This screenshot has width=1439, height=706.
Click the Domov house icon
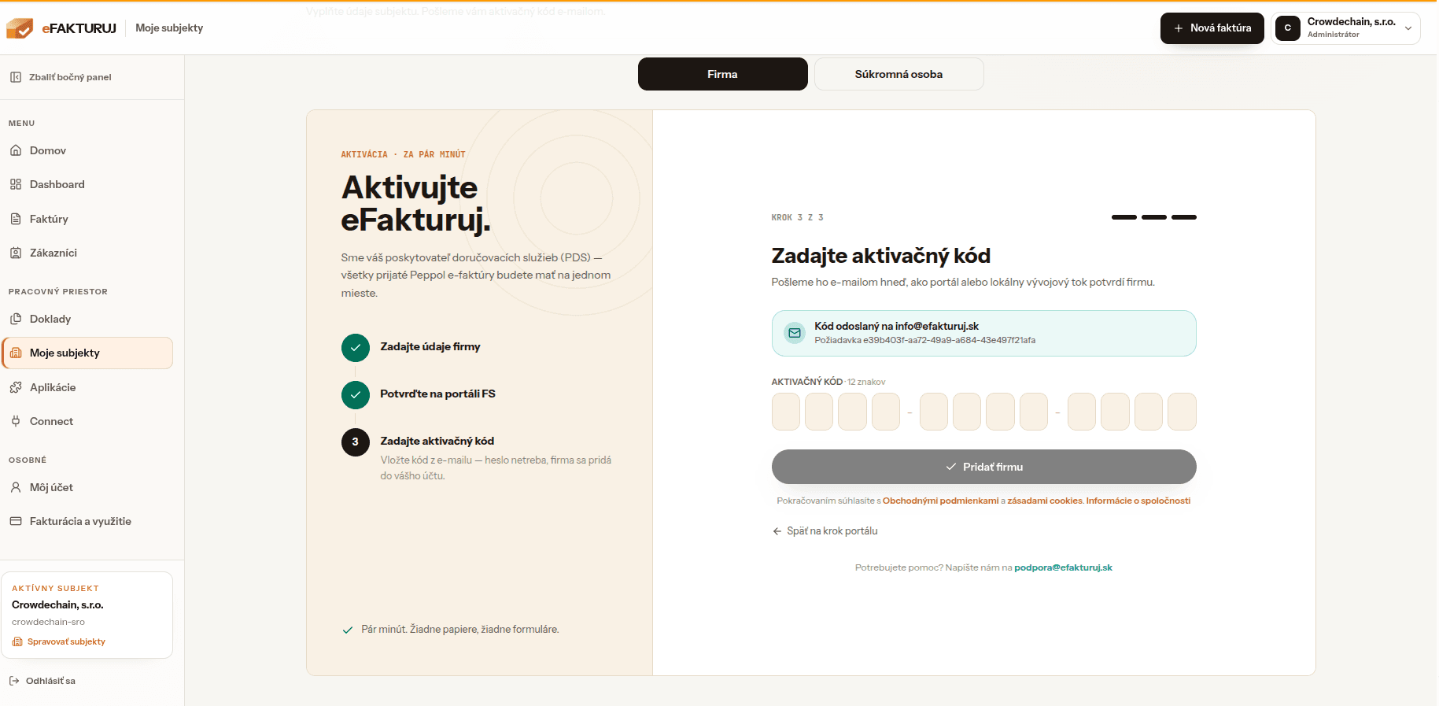click(16, 150)
